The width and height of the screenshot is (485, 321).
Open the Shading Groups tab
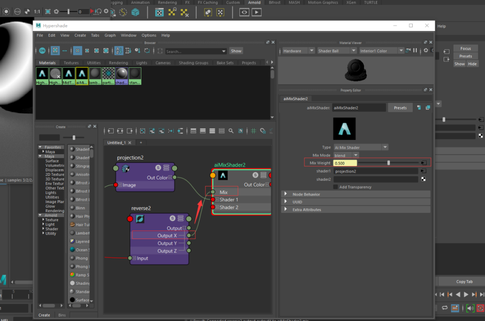point(194,63)
